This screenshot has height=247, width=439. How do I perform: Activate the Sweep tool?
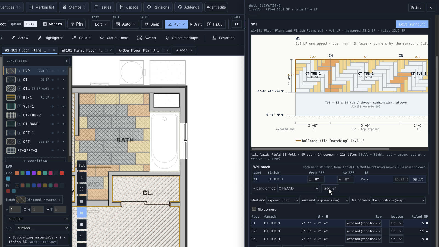click(147, 38)
